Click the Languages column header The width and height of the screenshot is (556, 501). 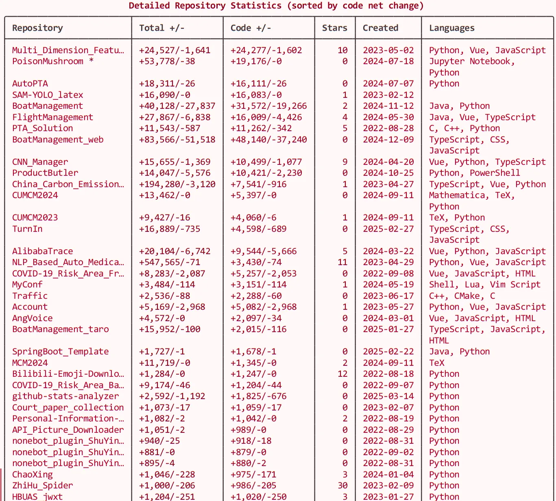452,28
